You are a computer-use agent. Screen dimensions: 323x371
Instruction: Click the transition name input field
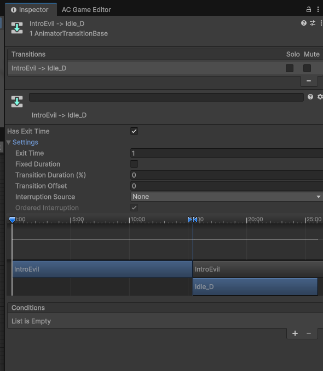166,97
